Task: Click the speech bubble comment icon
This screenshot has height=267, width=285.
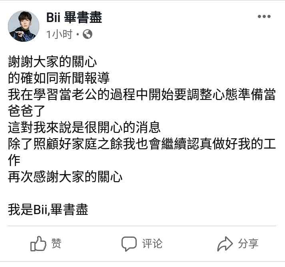Action: (130, 244)
